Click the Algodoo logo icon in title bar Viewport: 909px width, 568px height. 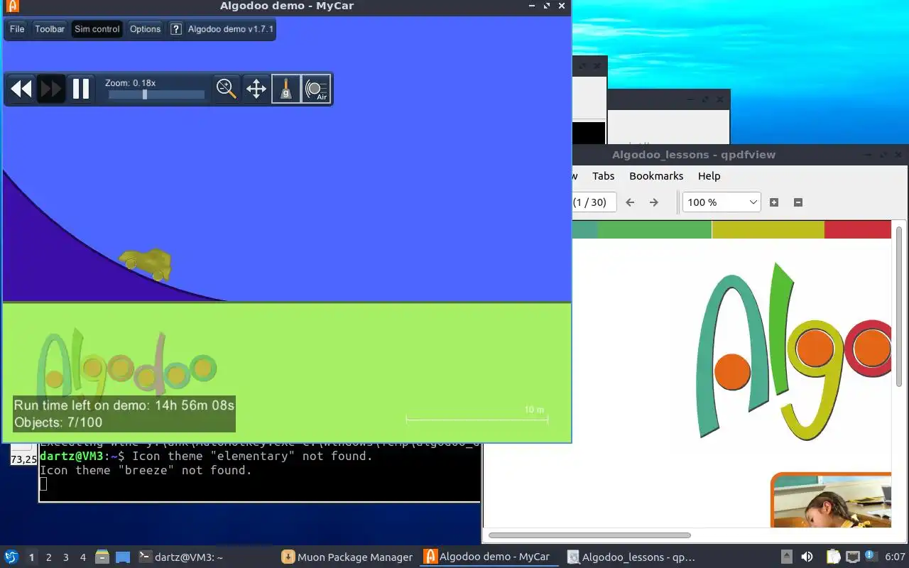[12, 6]
